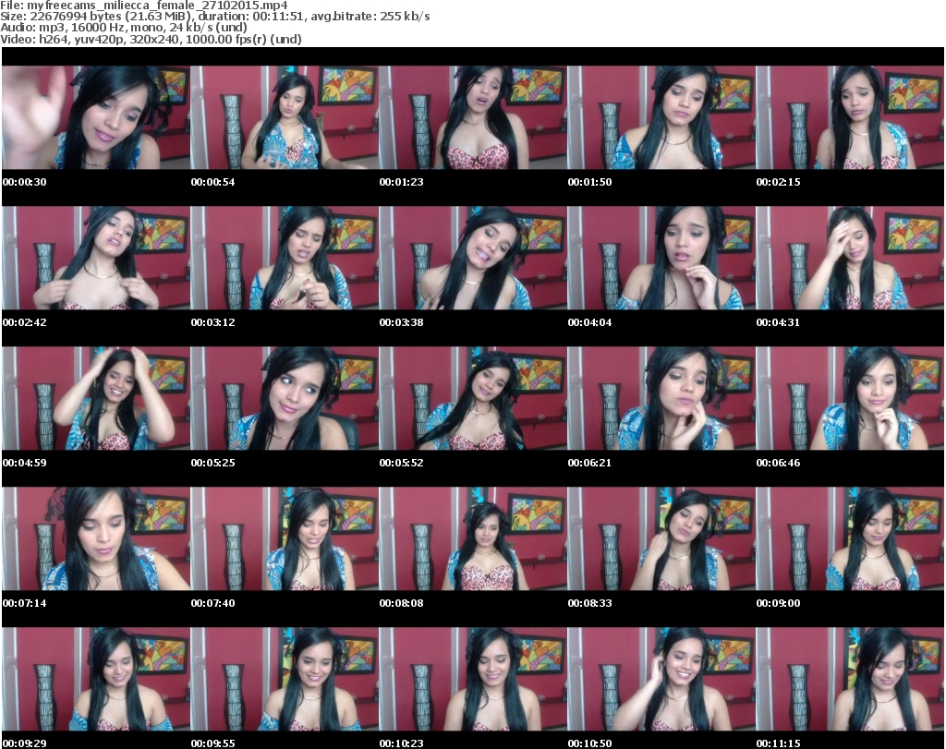Select thumbnail frame at 00:05:52
946x749 pixels.
473,399
